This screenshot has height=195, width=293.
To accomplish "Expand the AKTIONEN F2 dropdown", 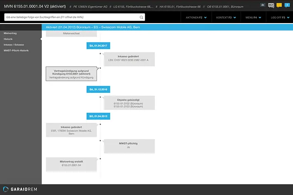I will 196,18.
